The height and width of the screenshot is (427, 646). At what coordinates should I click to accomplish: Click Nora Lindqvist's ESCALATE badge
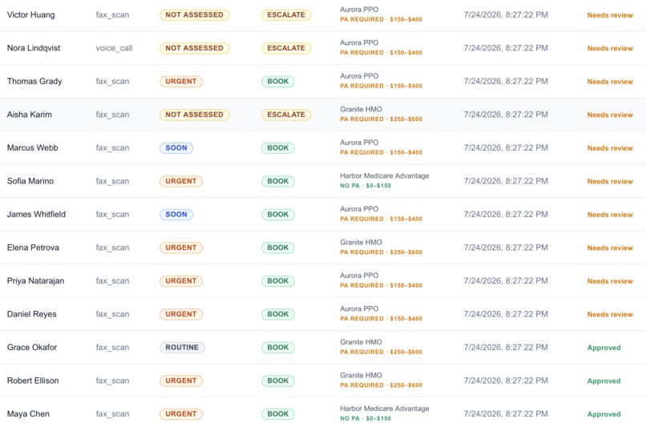(286, 48)
